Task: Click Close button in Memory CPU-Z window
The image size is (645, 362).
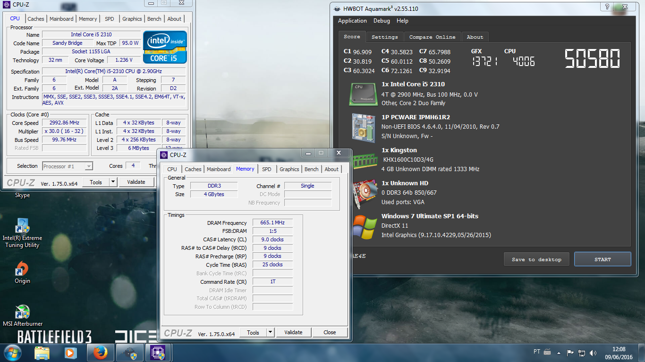Action: 330,332
